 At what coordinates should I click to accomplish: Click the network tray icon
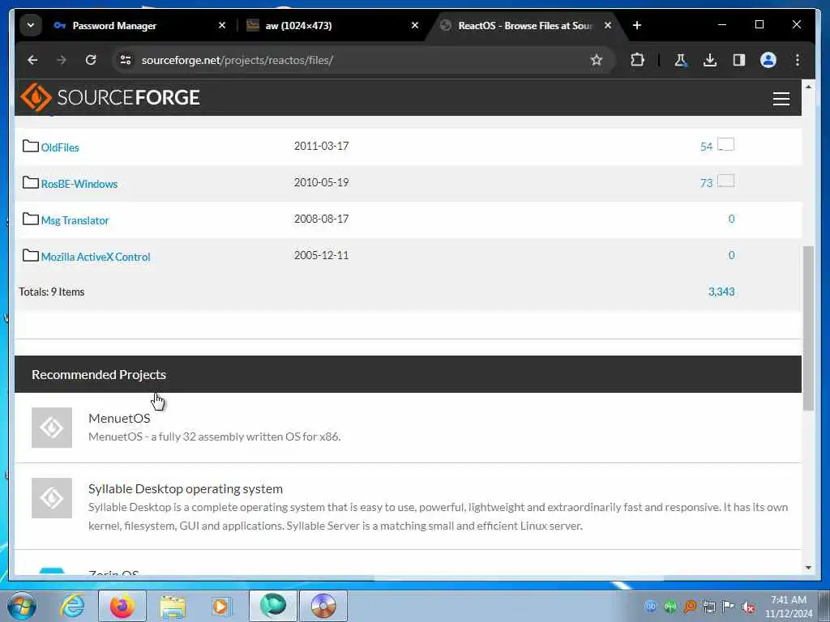(708, 607)
